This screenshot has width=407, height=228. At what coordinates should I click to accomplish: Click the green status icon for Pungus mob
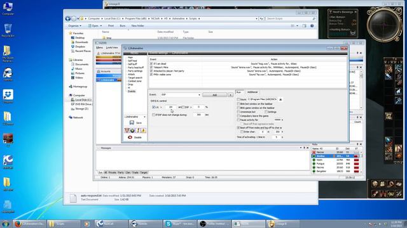(314, 163)
